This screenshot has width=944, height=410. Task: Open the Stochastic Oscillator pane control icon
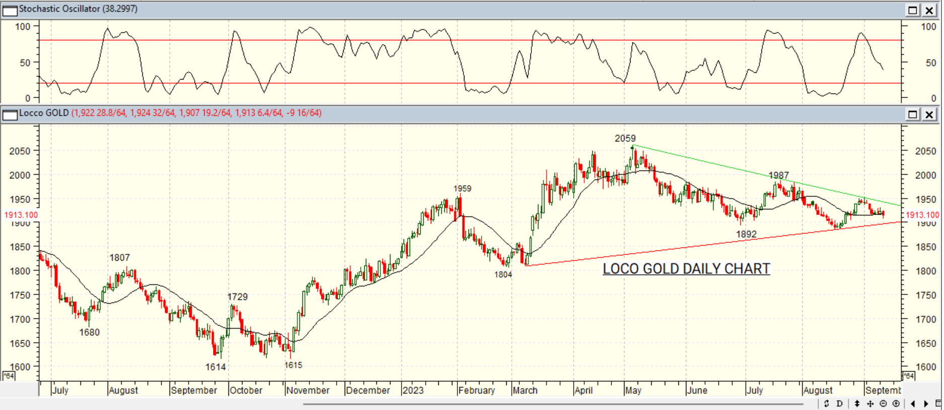pos(10,10)
